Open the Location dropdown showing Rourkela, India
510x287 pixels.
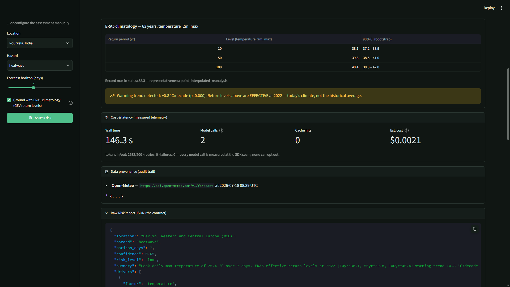pyautogui.click(x=40, y=43)
